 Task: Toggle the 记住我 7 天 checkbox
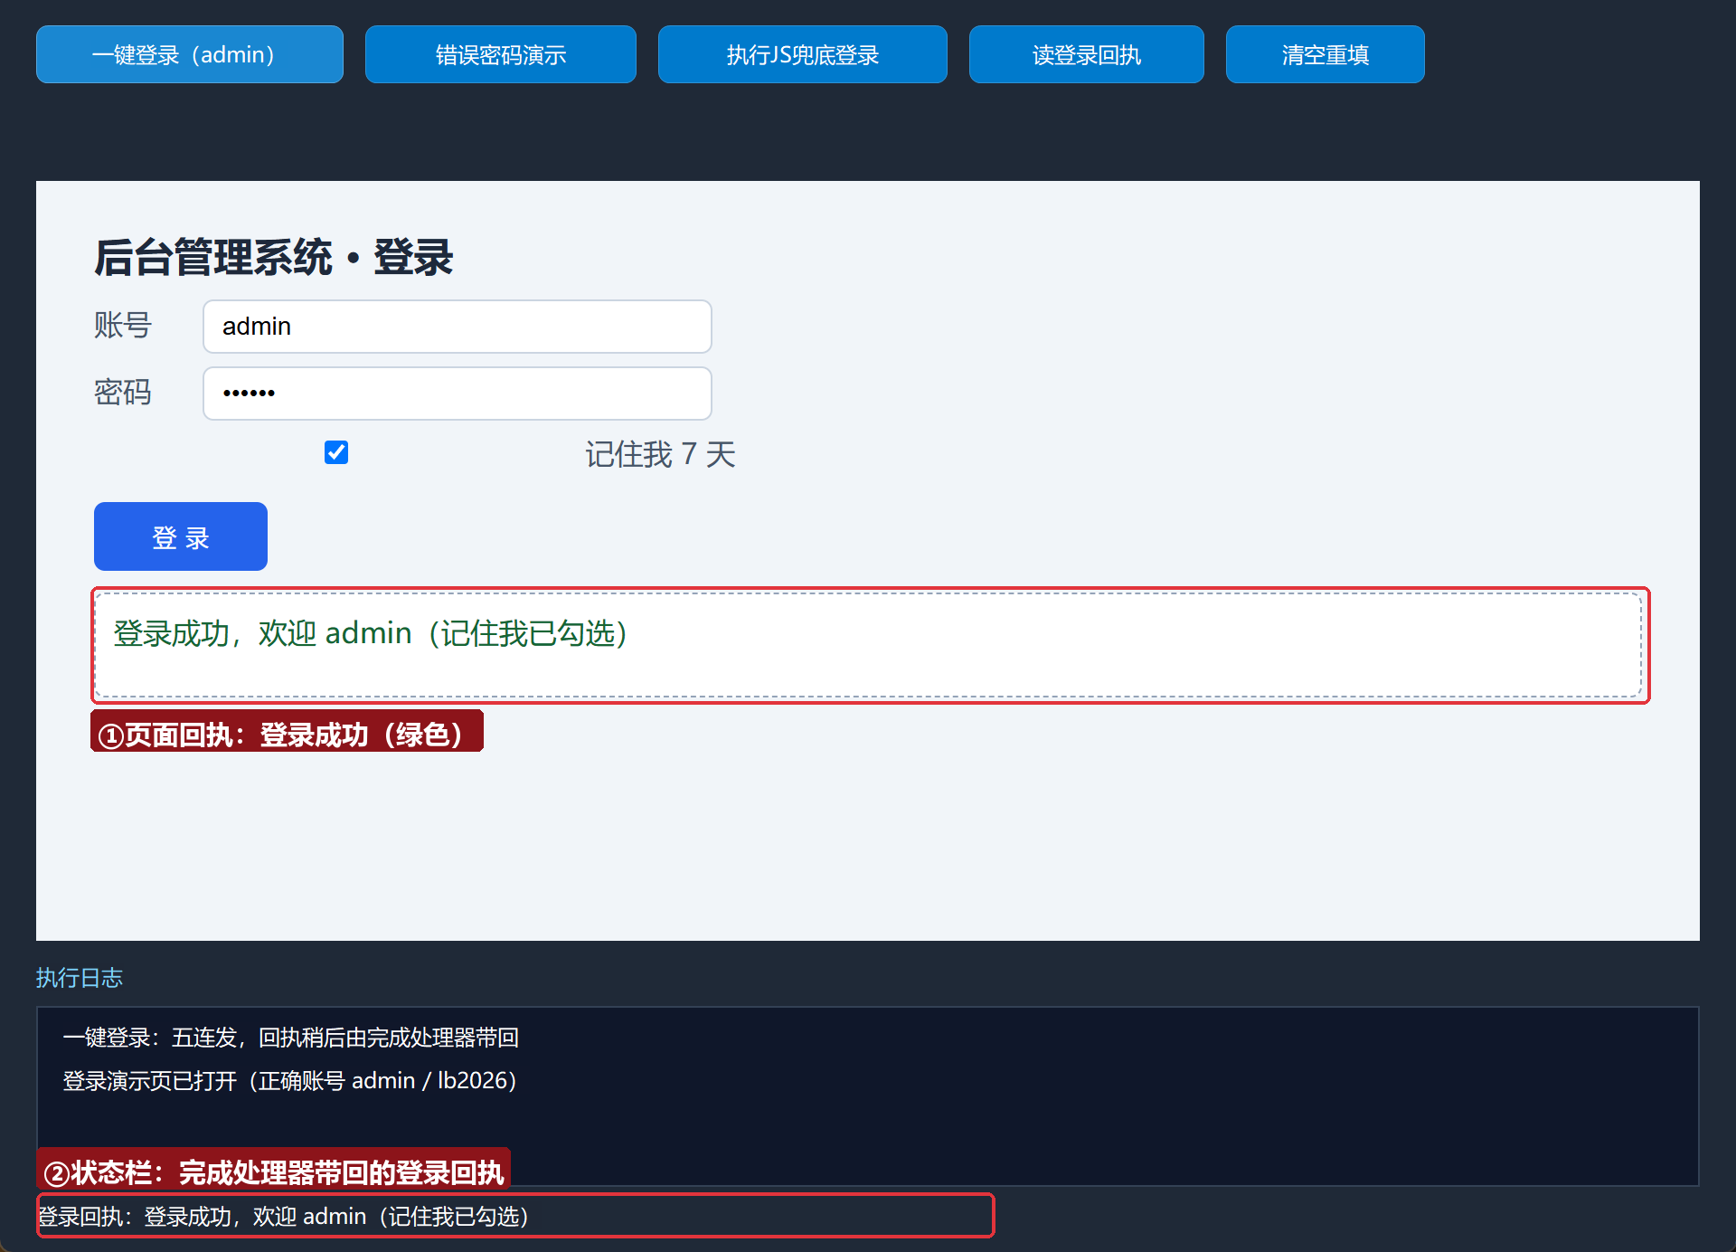pyautogui.click(x=336, y=452)
